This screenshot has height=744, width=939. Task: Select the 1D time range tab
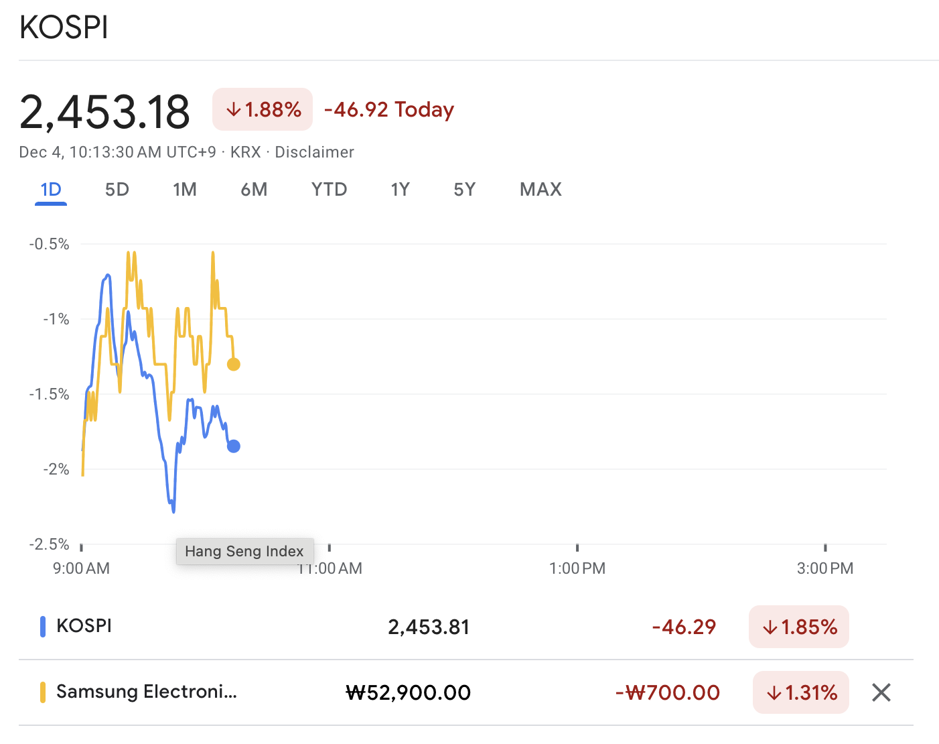tap(51, 190)
